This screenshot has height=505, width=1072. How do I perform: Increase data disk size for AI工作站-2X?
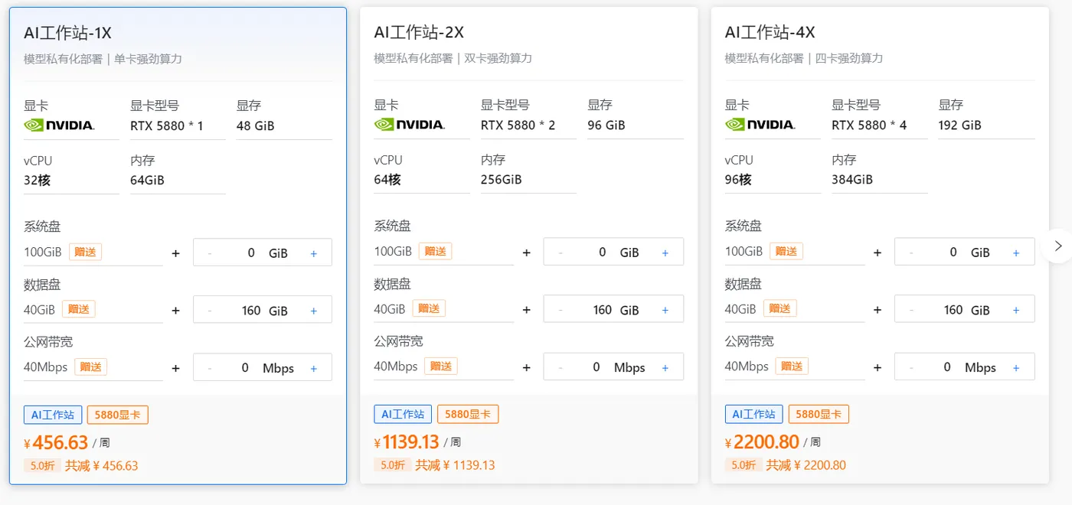(665, 310)
